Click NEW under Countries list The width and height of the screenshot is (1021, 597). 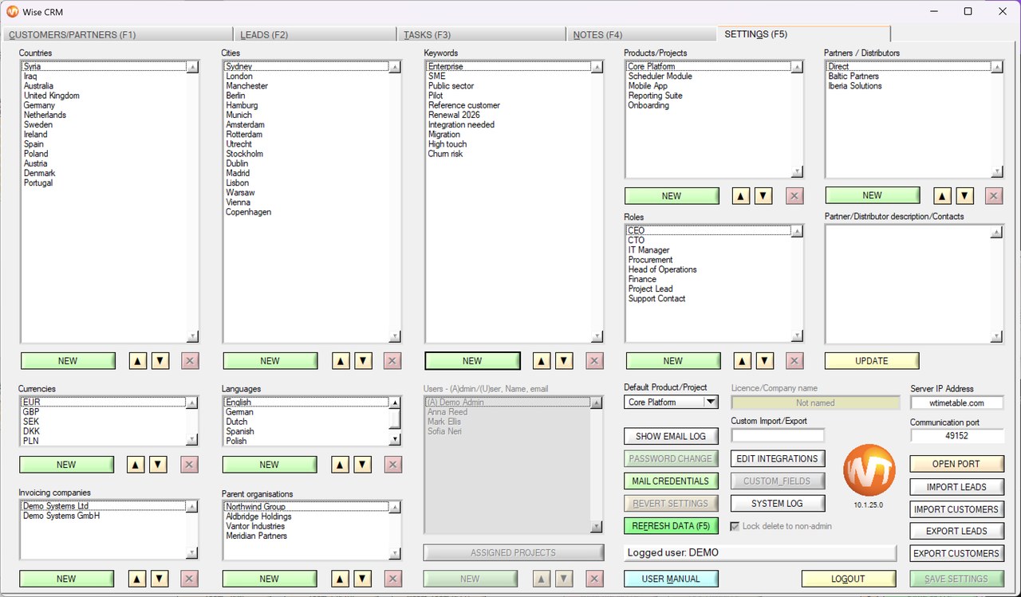point(68,361)
